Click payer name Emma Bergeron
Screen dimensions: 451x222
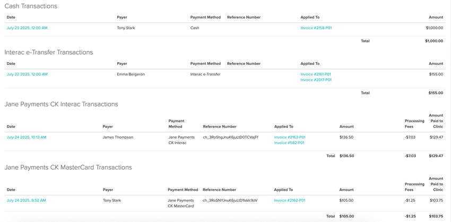(x=131, y=74)
